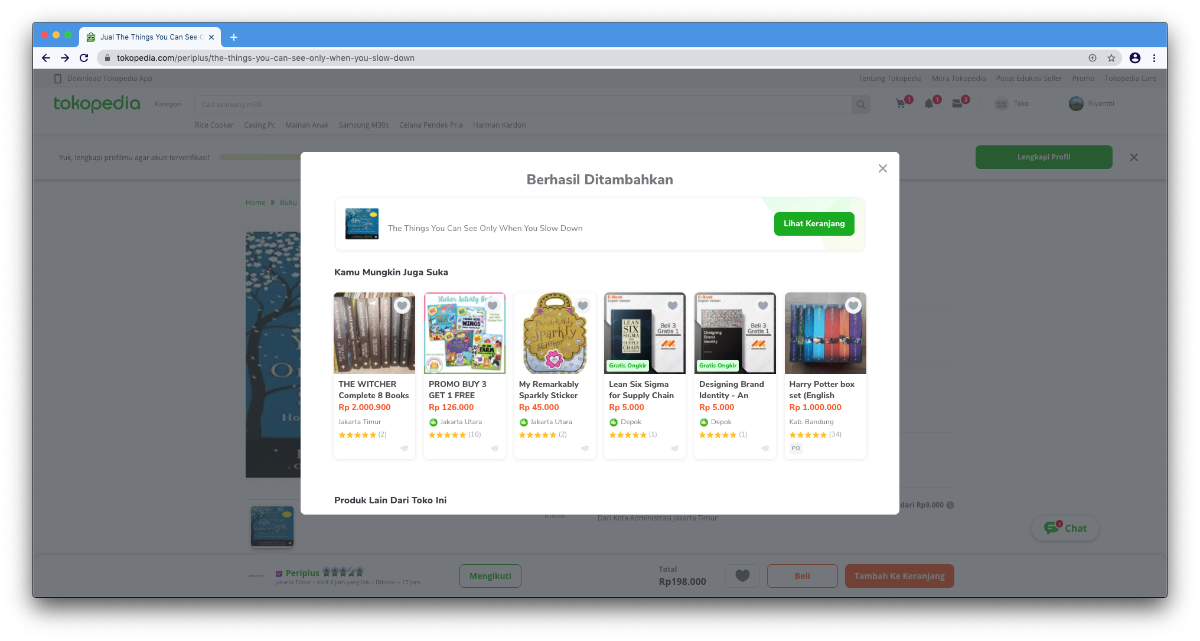Toggle wishlist heart on Sparkly Sticker card
This screenshot has width=1200, height=641.
[x=583, y=305]
